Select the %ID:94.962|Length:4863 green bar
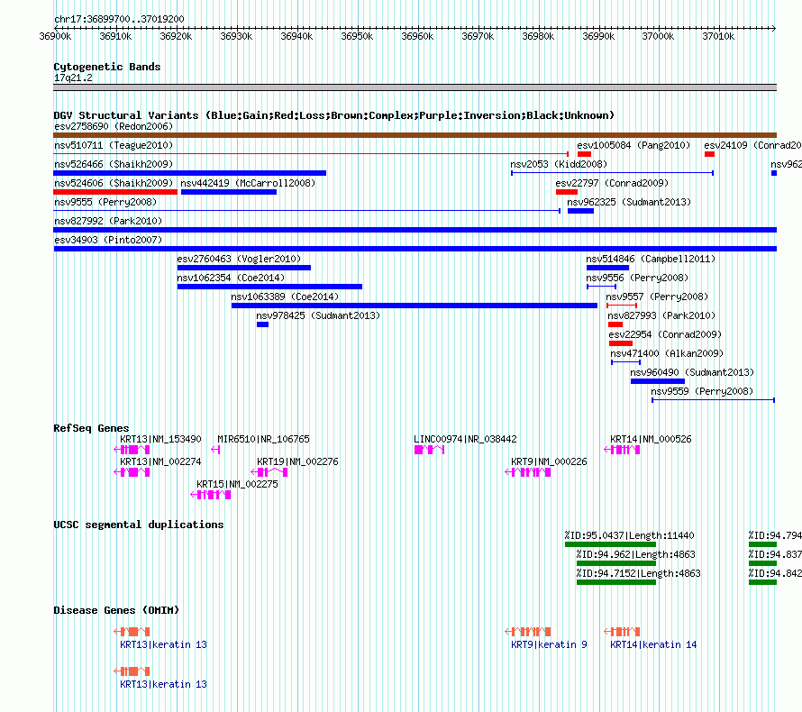This screenshot has width=802, height=712. (x=616, y=563)
